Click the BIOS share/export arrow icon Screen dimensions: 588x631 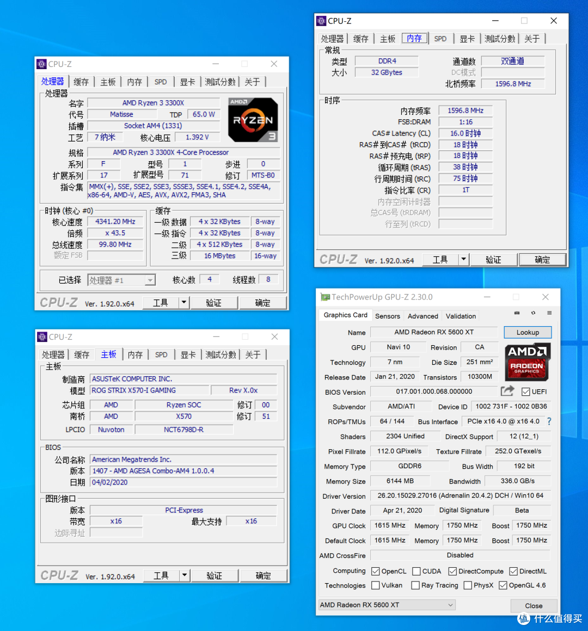point(507,391)
